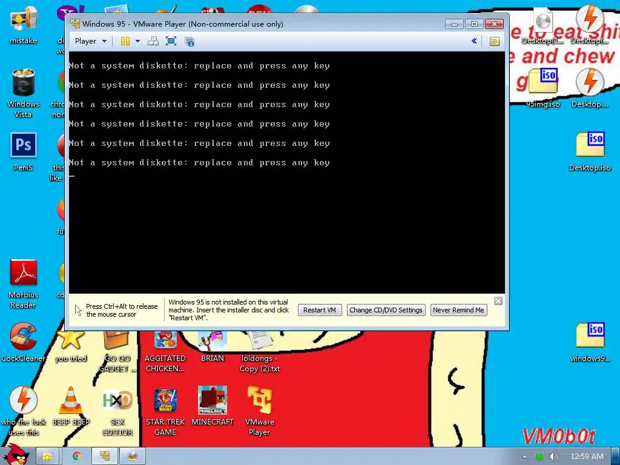Click the green tray icon
This screenshot has height=465, width=620.
(539, 457)
